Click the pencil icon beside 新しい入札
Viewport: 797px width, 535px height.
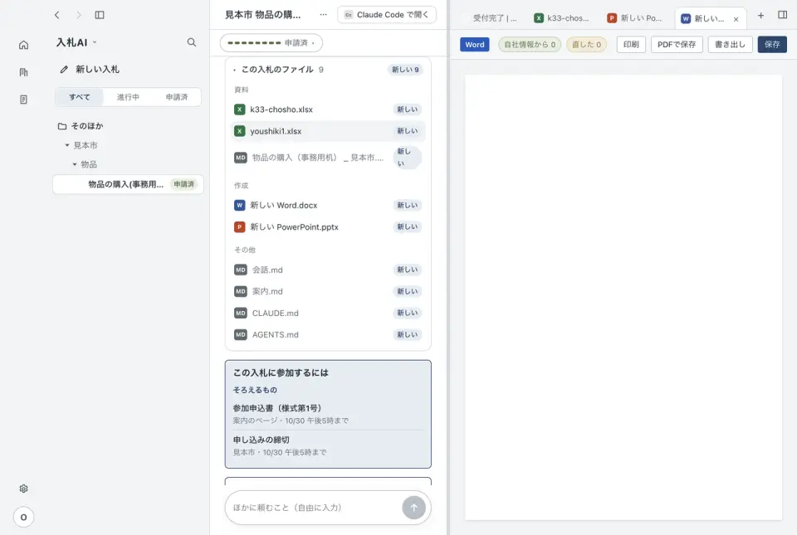(x=64, y=70)
